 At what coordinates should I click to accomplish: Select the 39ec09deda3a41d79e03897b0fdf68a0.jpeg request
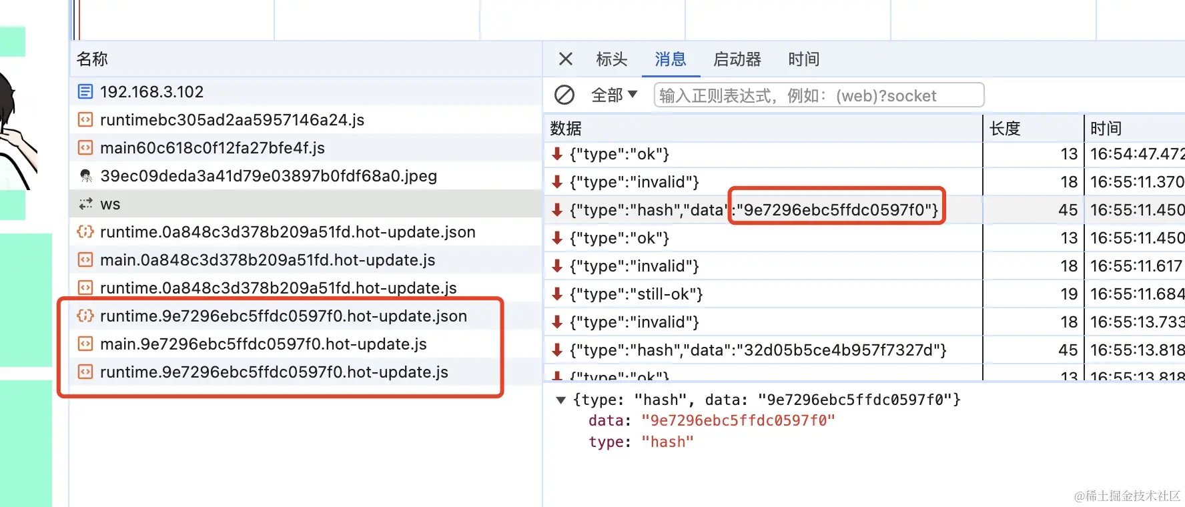(306, 175)
